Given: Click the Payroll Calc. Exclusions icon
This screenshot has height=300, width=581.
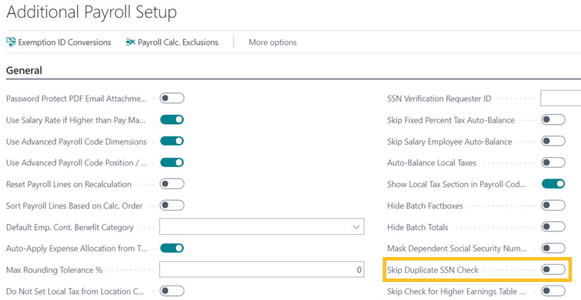Looking at the screenshot, I should 130,42.
